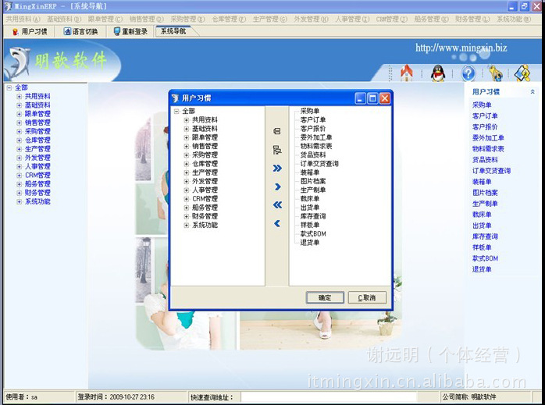Collapse the 全部 root node in dialog
The width and height of the screenshot is (545, 405).
coord(176,111)
